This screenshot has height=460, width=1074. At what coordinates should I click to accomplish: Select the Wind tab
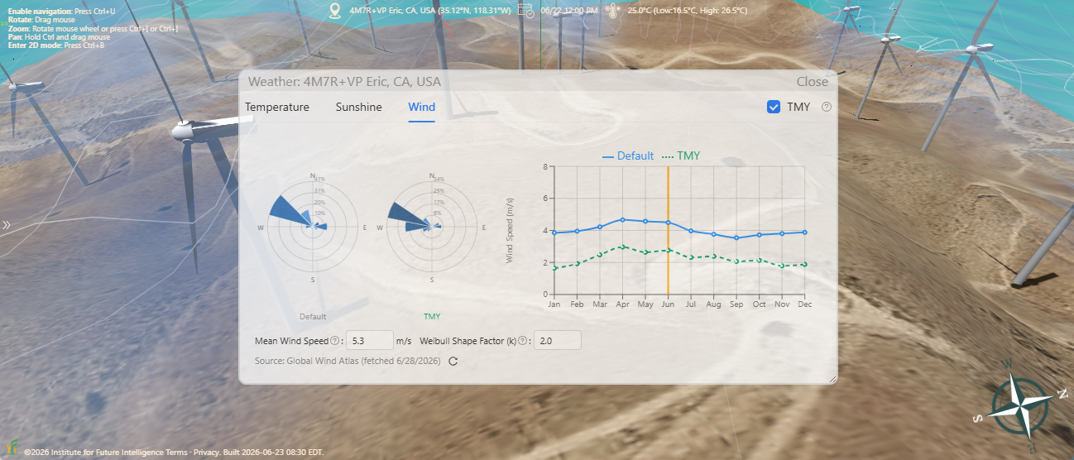(x=421, y=107)
